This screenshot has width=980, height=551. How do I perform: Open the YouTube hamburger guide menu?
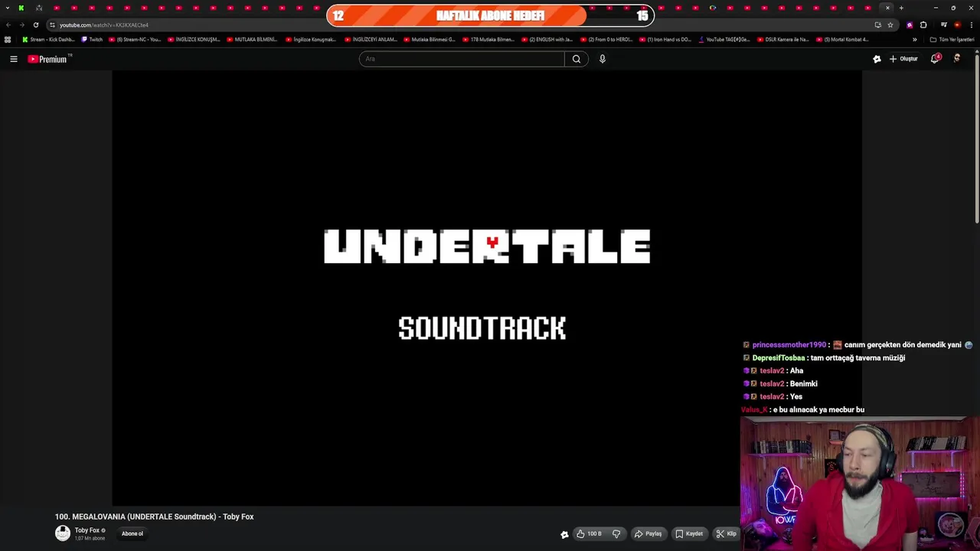(13, 59)
